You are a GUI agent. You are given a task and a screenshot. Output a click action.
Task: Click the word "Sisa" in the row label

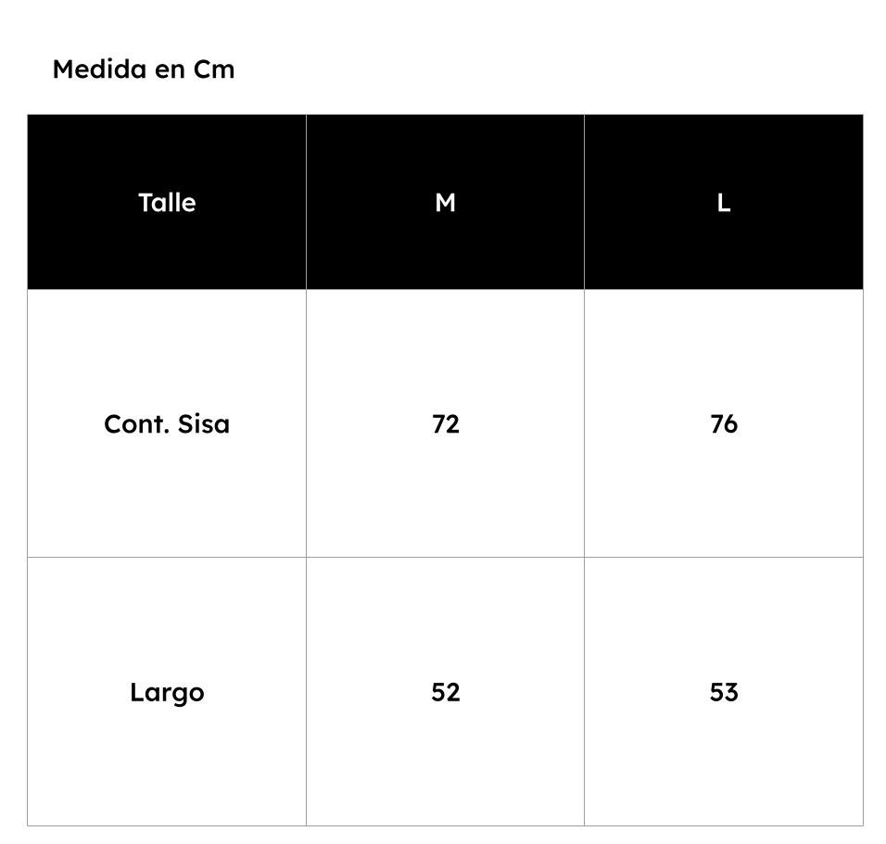pyautogui.click(x=203, y=423)
